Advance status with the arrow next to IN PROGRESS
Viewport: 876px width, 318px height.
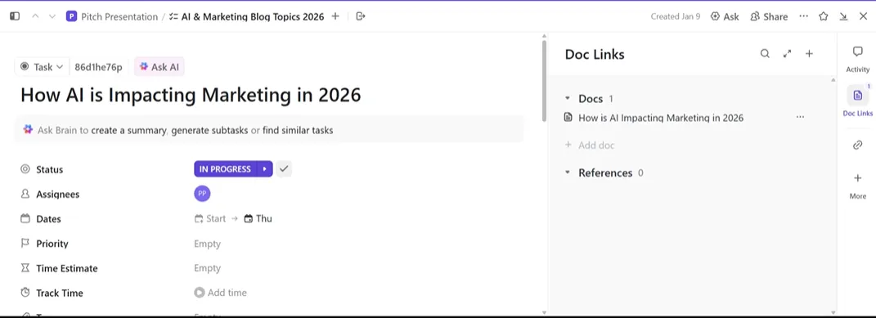point(265,169)
